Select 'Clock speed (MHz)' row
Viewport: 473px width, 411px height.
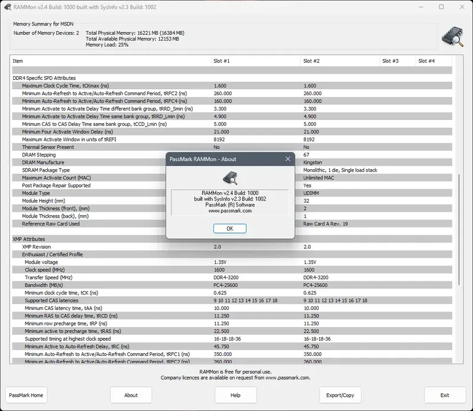tap(232, 270)
